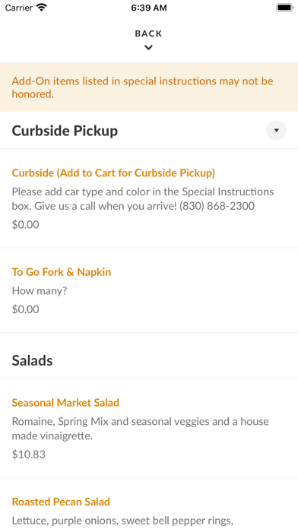Viewport: 298px width, 529px height.
Task: Tap the BACK label at top
Action: [148, 33]
